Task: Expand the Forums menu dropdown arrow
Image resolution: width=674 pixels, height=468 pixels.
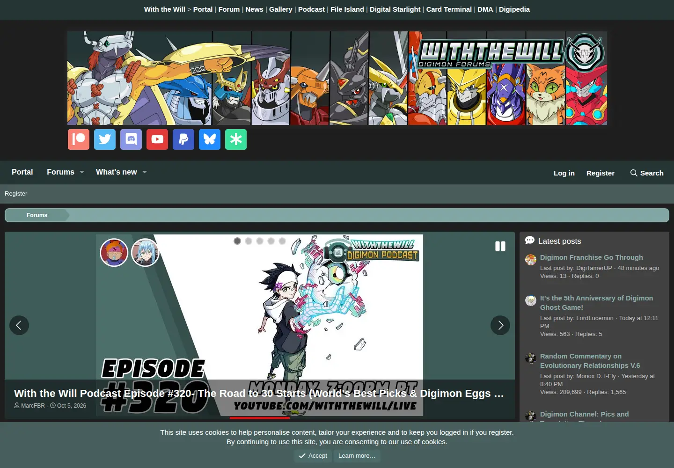Action: 82,172
